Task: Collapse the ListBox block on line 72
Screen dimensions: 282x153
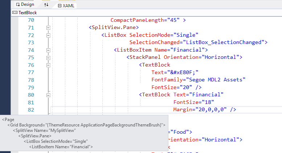Action: pyautogui.click(x=48, y=35)
